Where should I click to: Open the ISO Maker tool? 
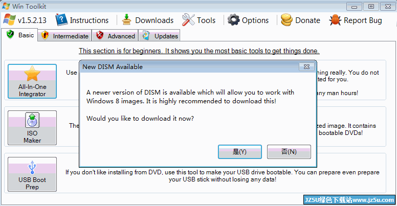click(32, 128)
